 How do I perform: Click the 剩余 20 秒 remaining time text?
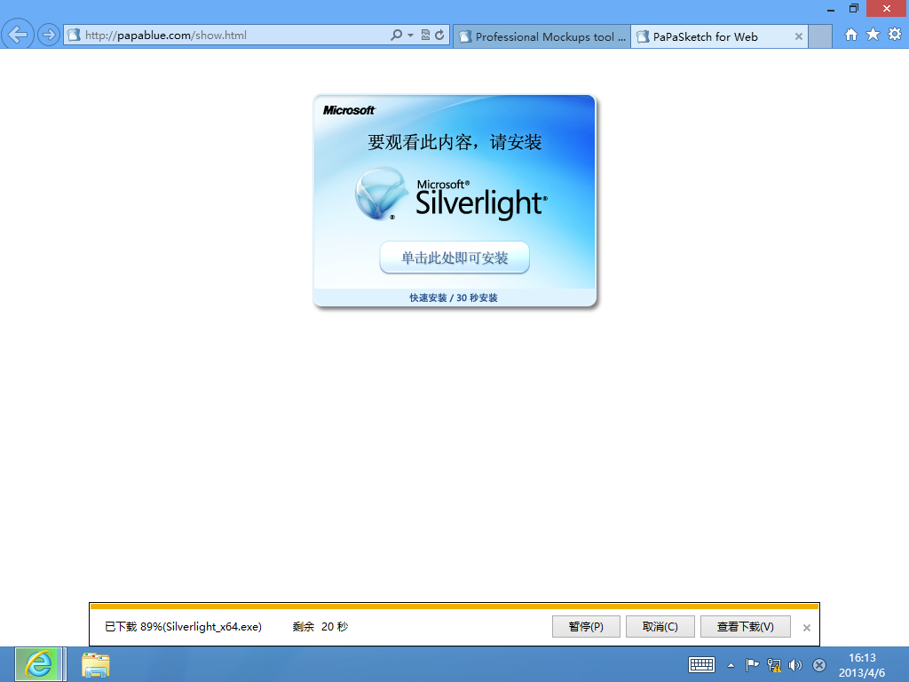tap(320, 627)
